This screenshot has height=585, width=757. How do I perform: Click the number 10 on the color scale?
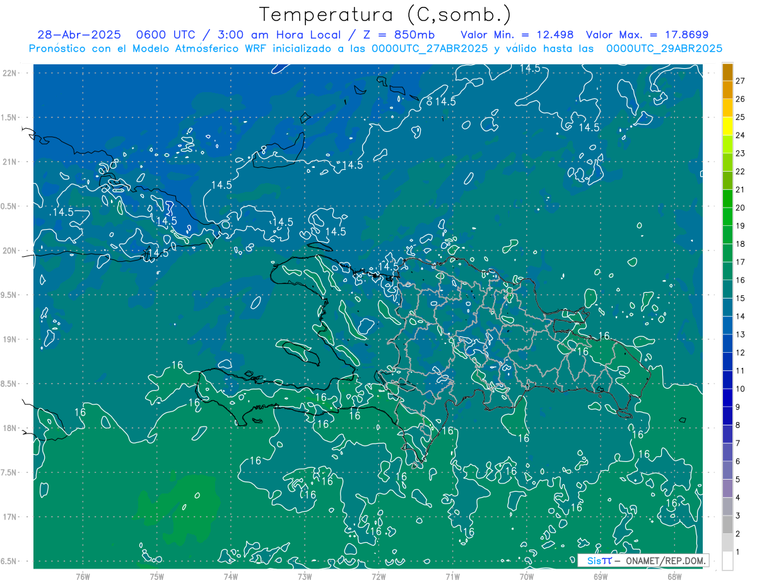pos(740,389)
